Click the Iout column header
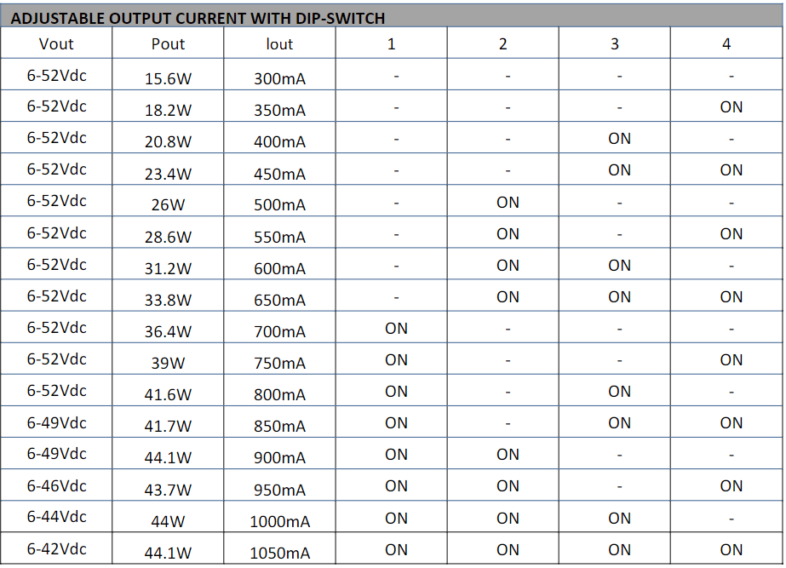Image resolution: width=786 pixels, height=568 pixels. (x=279, y=44)
